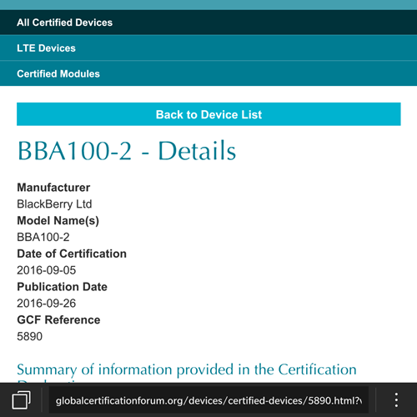Focus the globalcertificationforum.org address bar
The height and width of the screenshot is (417, 417).
pos(208,400)
